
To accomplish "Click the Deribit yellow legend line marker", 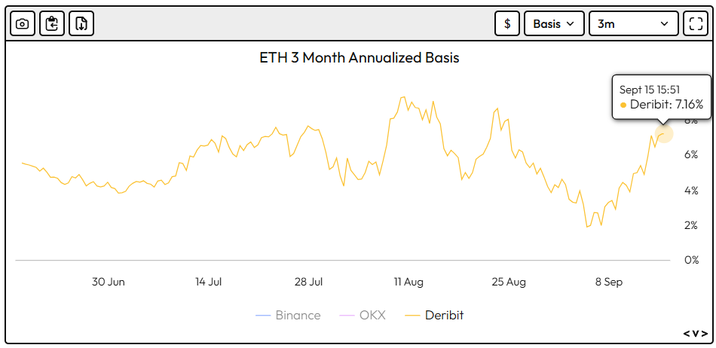I will pyautogui.click(x=412, y=315).
